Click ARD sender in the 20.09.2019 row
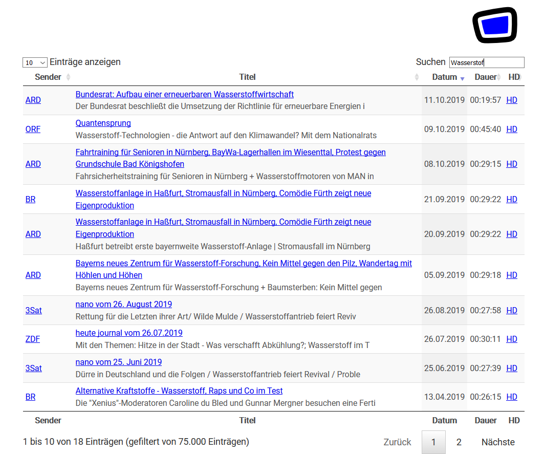Viewport: 544px width, 454px height. pos(33,234)
